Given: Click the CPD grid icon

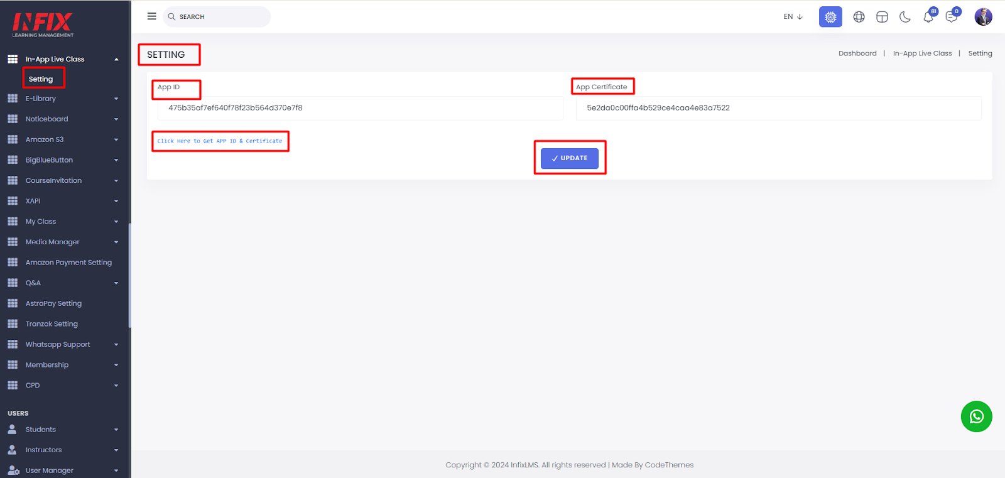Looking at the screenshot, I should pyautogui.click(x=13, y=385).
